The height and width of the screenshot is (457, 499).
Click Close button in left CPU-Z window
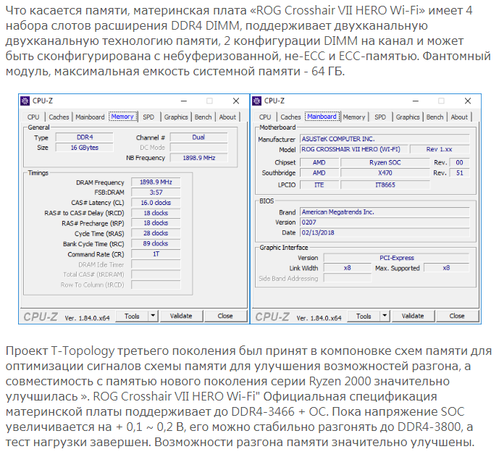click(225, 316)
